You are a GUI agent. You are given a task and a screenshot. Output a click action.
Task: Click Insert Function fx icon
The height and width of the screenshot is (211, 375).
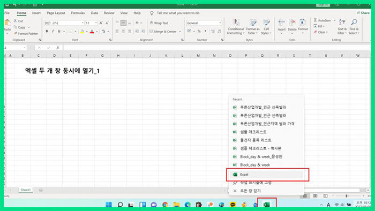pos(58,48)
